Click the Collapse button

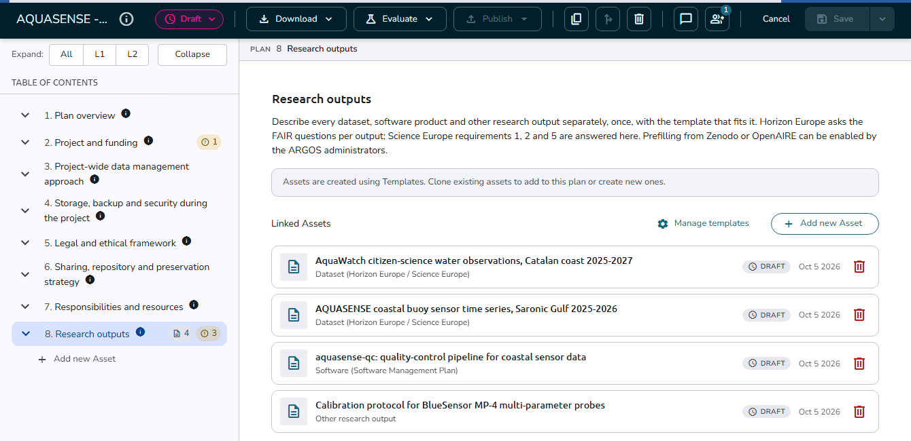tap(192, 54)
